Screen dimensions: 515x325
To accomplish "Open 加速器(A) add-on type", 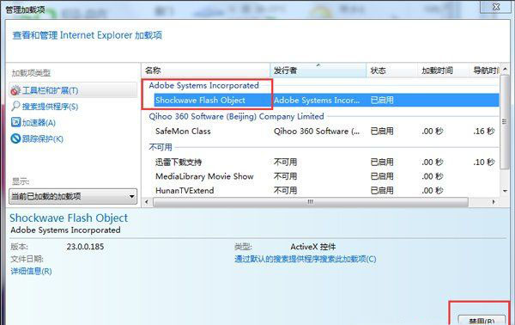I will (x=39, y=123).
